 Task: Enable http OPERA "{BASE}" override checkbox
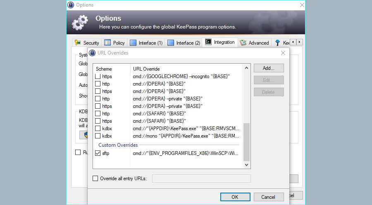point(98,84)
